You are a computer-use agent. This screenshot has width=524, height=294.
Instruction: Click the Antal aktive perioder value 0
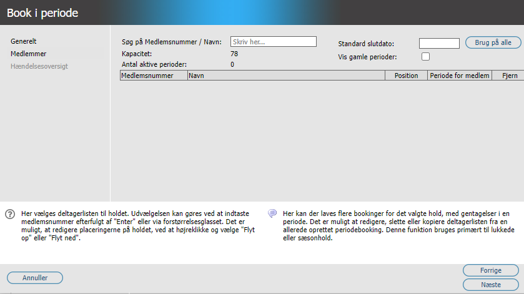tap(232, 64)
